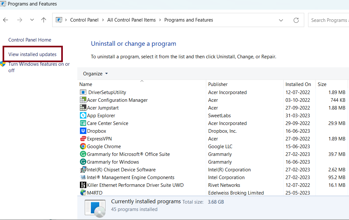Click Intel(R) Chipset Device Software icon
Image resolution: width=349 pixels, height=220 pixels.
pos(83,169)
